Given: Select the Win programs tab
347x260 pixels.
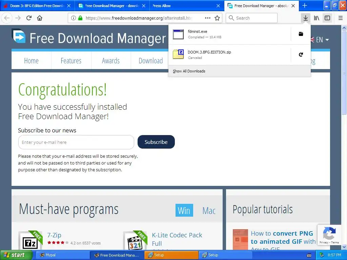Looking at the screenshot, I should point(184,210).
